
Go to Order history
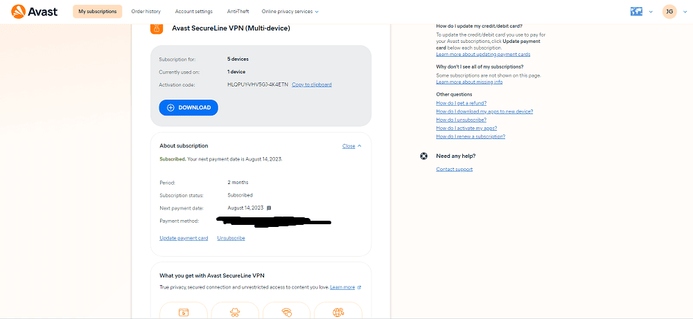click(146, 12)
